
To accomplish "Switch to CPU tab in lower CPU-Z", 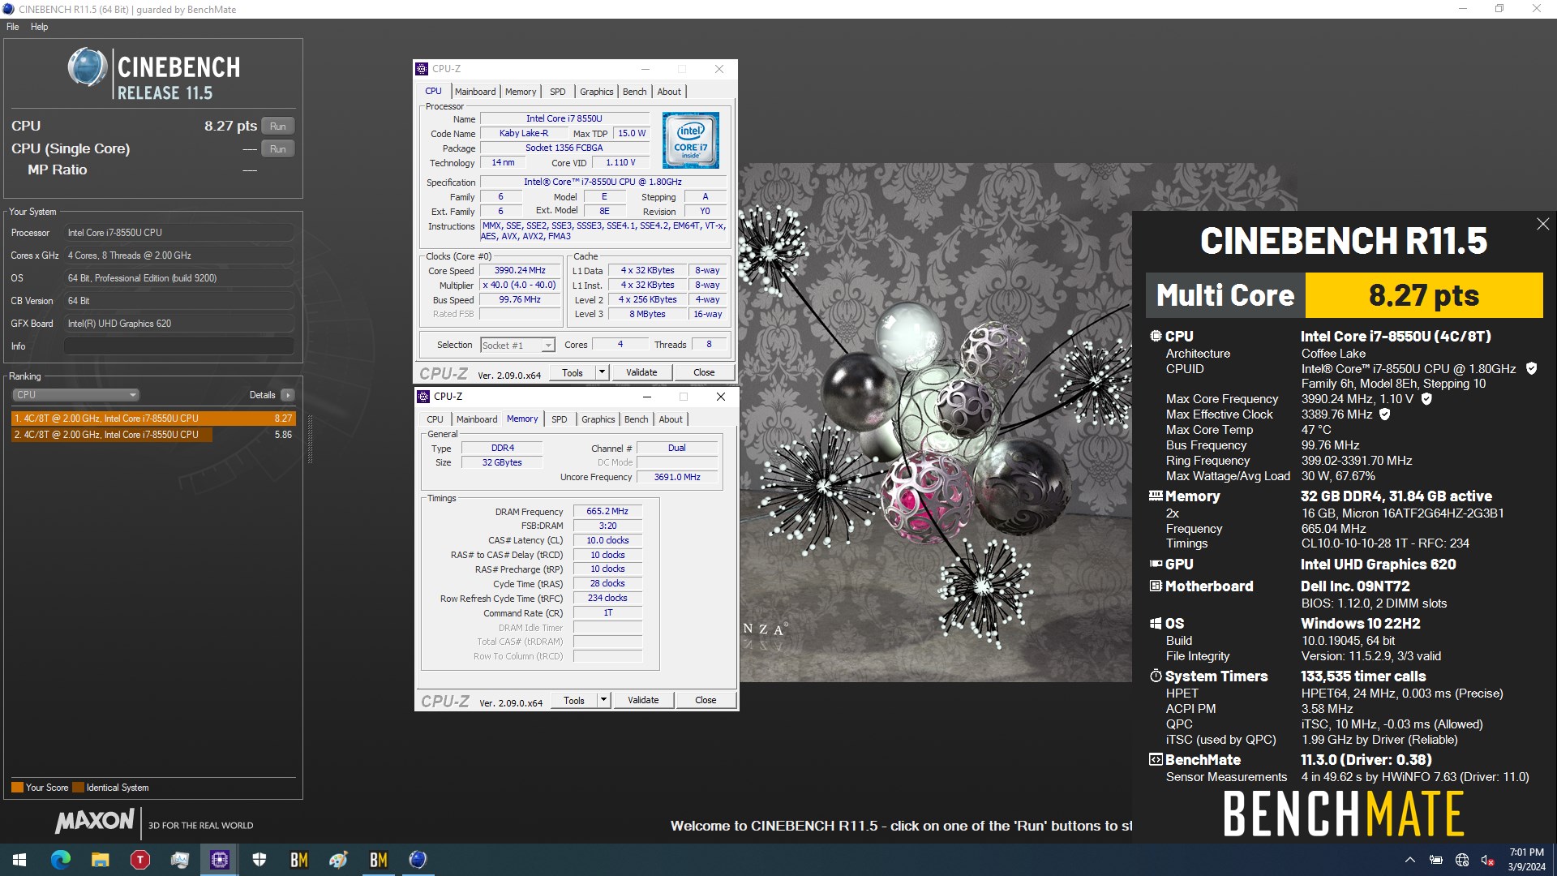I will point(435,419).
